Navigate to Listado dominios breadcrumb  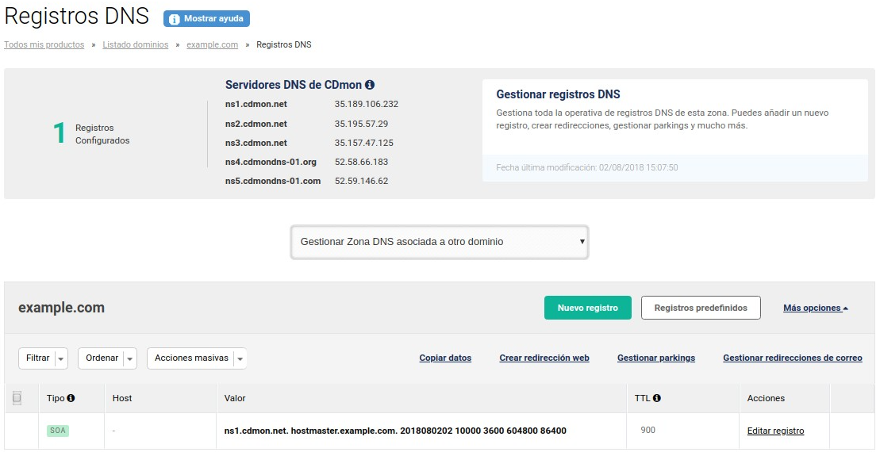[135, 45]
